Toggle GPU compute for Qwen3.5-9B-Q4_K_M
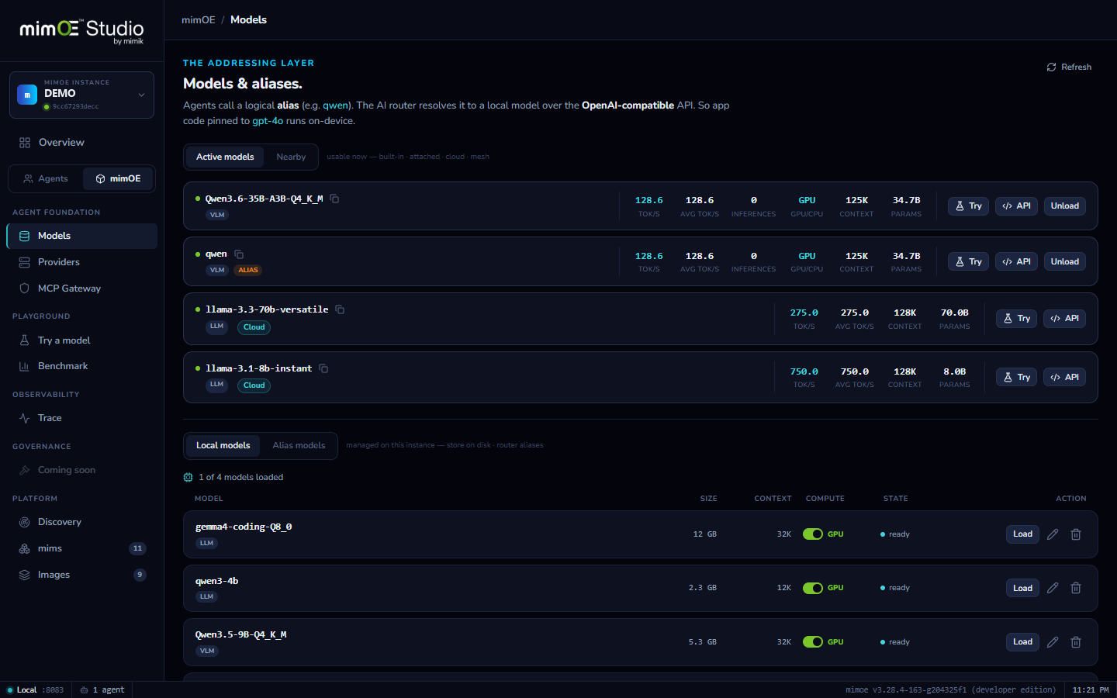1117x698 pixels. click(x=812, y=642)
